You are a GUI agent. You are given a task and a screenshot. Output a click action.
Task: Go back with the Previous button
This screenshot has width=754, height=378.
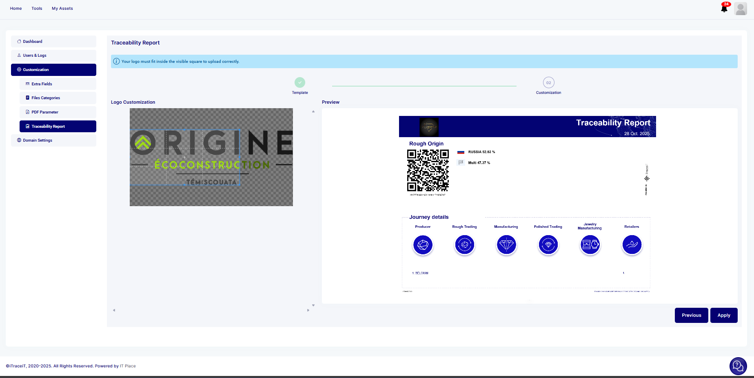691,315
